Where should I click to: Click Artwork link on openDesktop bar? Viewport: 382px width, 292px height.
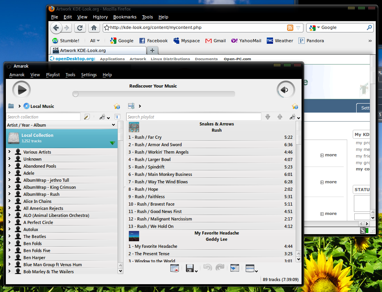[138, 59]
